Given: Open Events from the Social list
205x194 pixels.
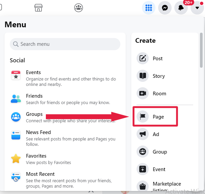Looking at the screenshot, I should 33,72.
